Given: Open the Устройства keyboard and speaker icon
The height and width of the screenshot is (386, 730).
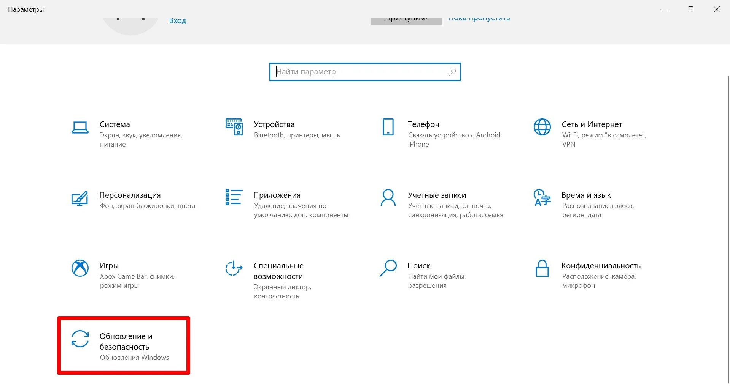Looking at the screenshot, I should 234,127.
